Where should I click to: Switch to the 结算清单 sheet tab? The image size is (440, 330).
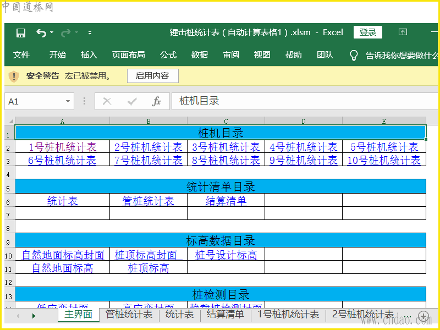click(x=226, y=315)
